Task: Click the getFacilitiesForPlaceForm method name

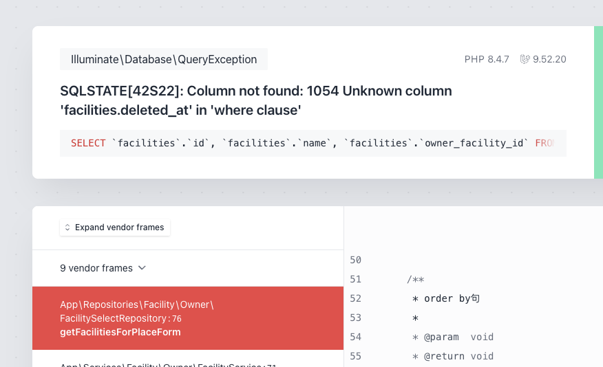Action: point(120,332)
